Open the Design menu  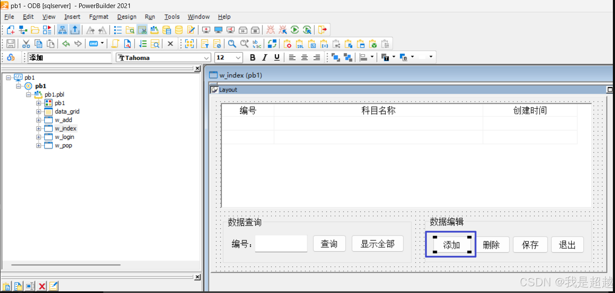click(127, 17)
